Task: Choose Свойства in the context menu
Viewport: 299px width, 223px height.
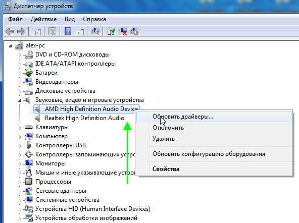Action: 166,169
